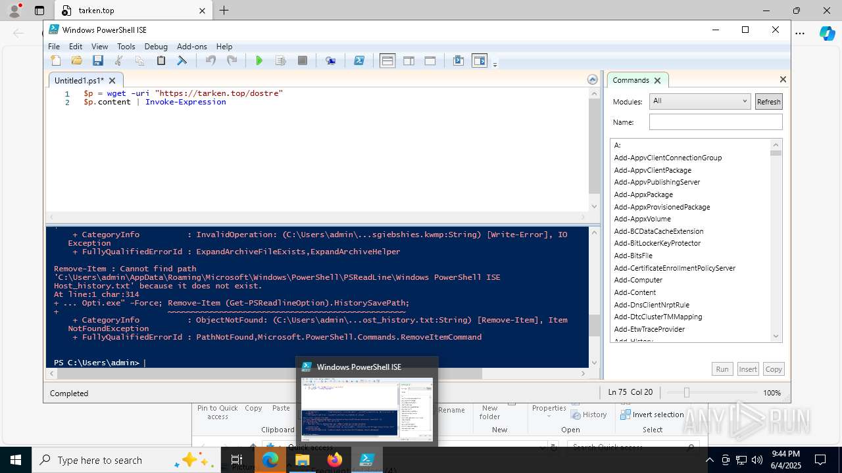Click the Insert button in Commands pane
Viewport: 842px width, 473px height.
[748, 369]
